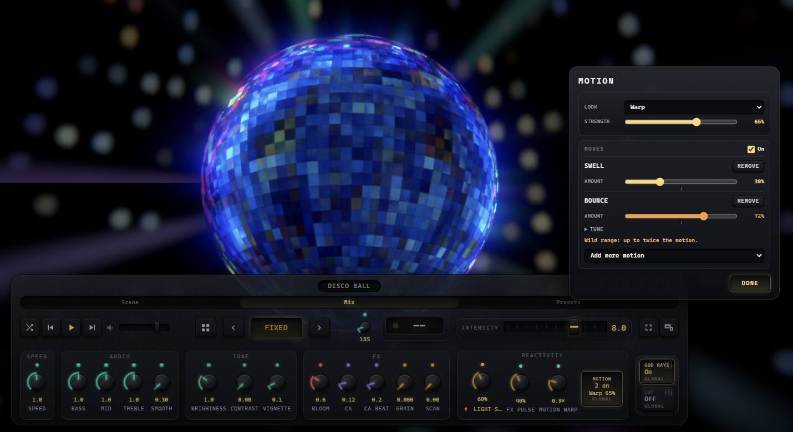This screenshot has height=432, width=793.
Task: Click the Done button
Action: click(x=750, y=283)
